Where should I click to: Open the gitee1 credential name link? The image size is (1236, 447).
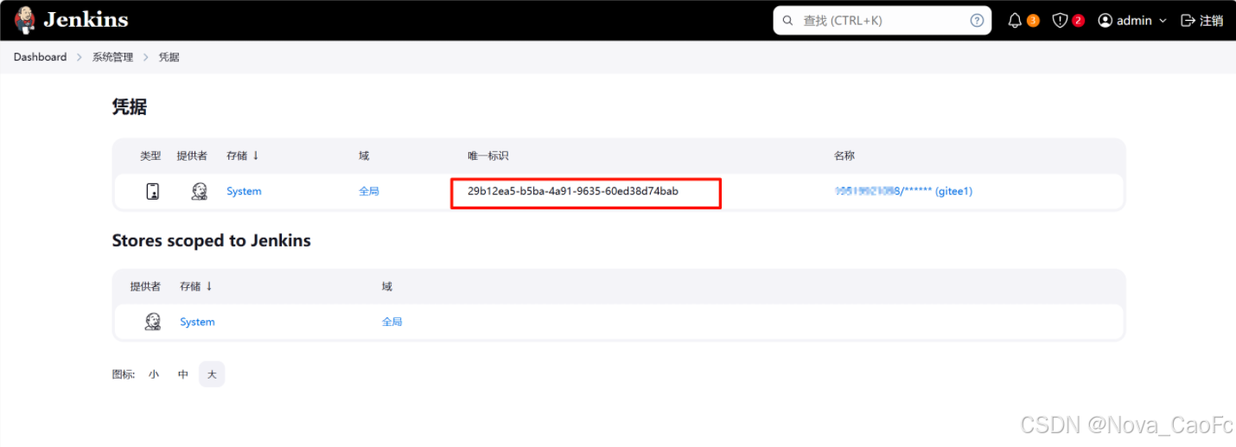pyautogui.click(x=903, y=191)
